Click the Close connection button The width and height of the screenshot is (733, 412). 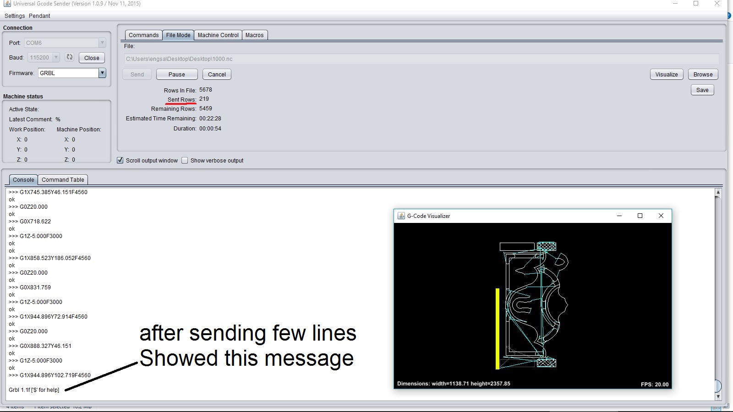[x=92, y=58]
